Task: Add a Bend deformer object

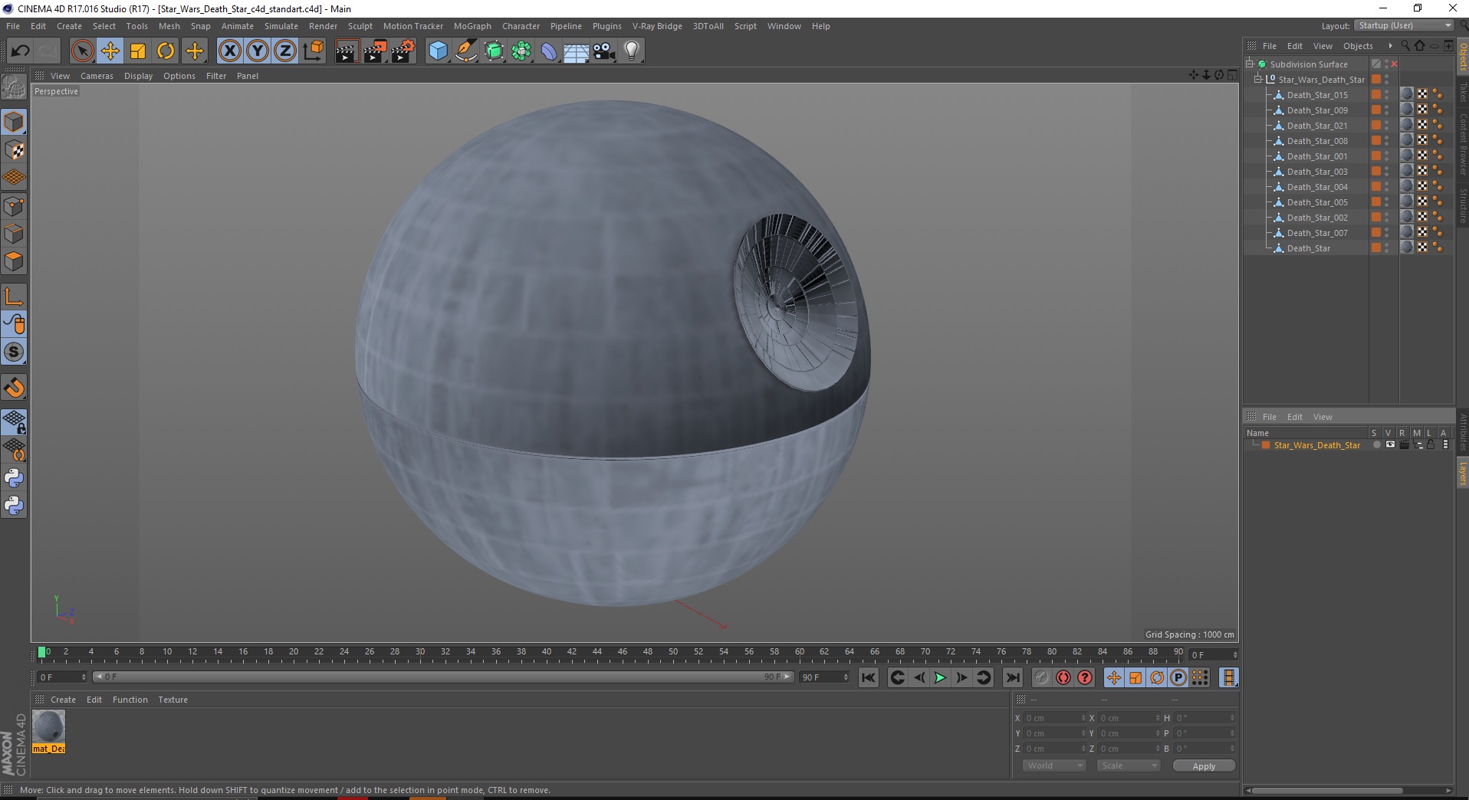Action: click(549, 51)
